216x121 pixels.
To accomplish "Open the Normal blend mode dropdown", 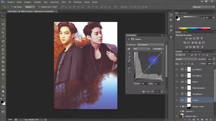I will pos(186,59).
